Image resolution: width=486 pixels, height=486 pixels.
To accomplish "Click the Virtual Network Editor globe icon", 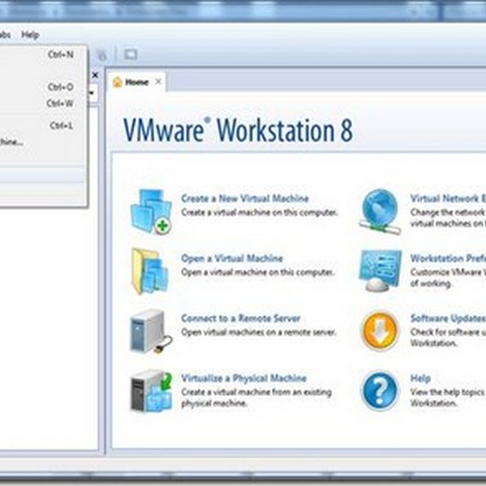I will (380, 211).
